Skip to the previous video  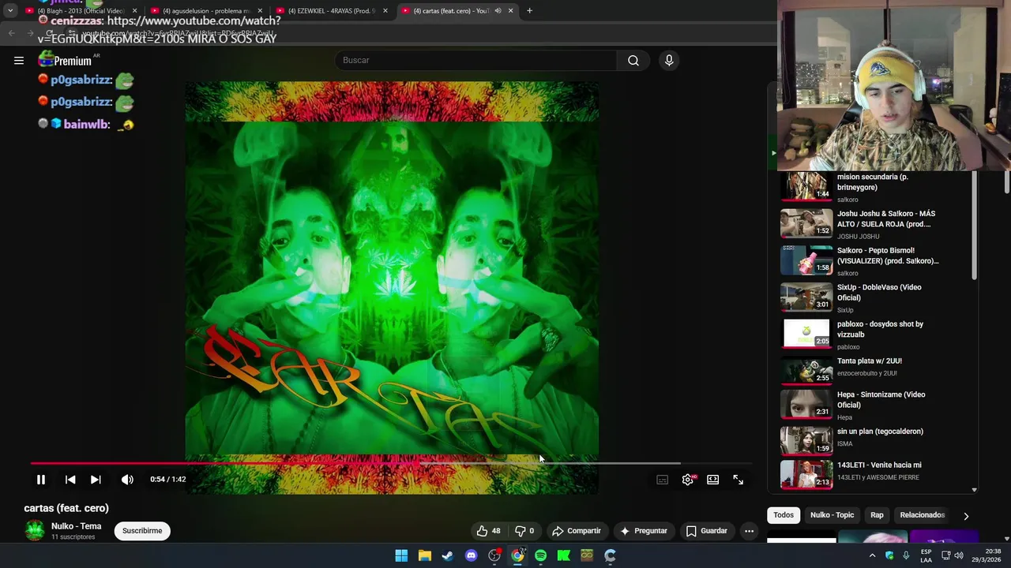(70, 479)
